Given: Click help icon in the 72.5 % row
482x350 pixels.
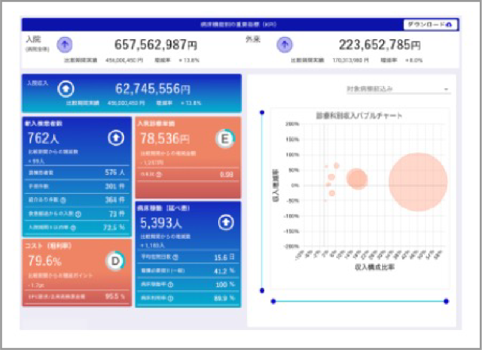Looking at the screenshot, I should 73,228.
